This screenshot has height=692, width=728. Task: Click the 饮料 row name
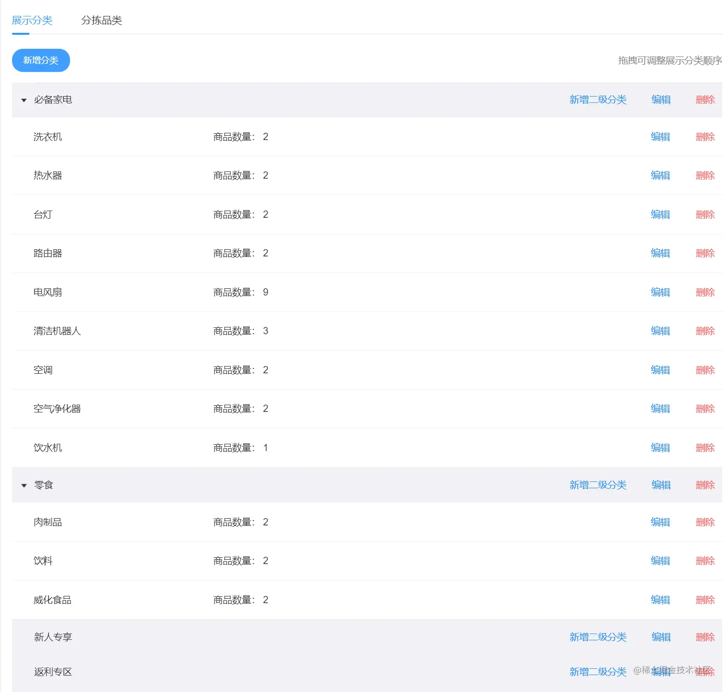43,561
